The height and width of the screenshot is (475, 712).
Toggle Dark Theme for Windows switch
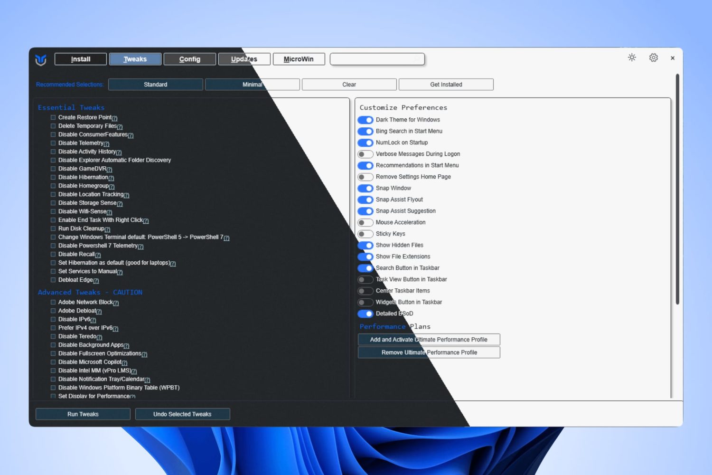click(x=365, y=120)
